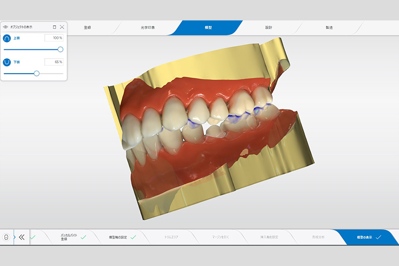Go to the 設計 tab
This screenshot has width=399, height=266.
click(x=269, y=27)
